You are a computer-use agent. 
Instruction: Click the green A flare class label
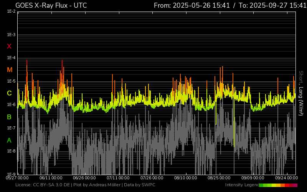tap(9, 141)
